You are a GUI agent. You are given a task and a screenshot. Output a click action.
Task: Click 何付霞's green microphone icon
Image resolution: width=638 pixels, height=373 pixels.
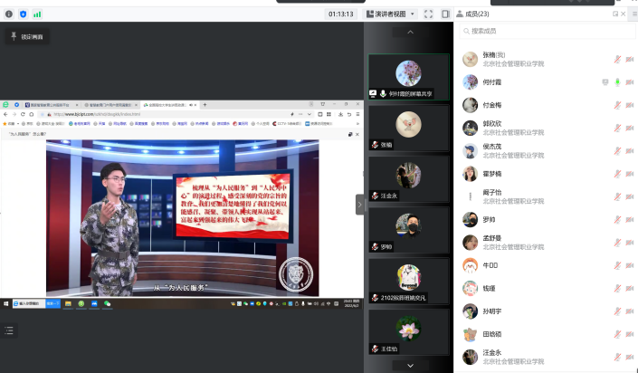617,82
